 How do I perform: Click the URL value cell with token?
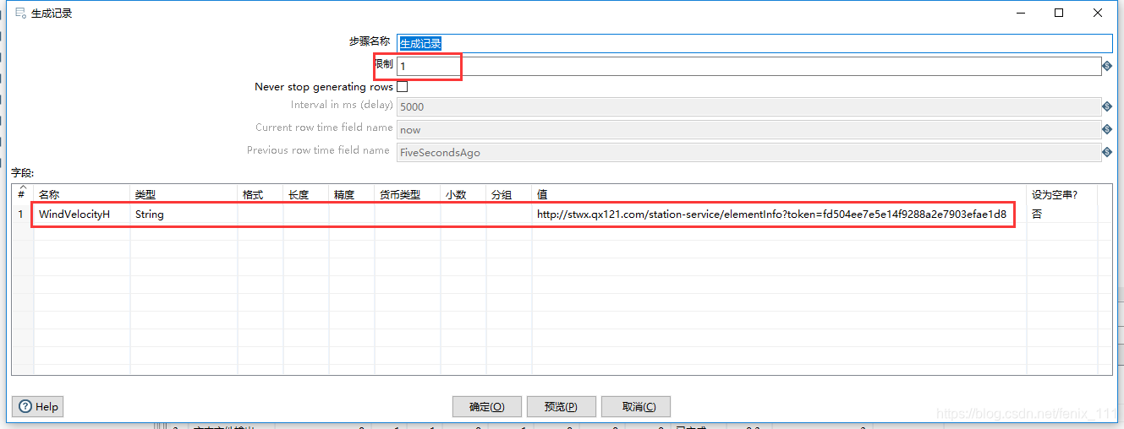tap(779, 214)
